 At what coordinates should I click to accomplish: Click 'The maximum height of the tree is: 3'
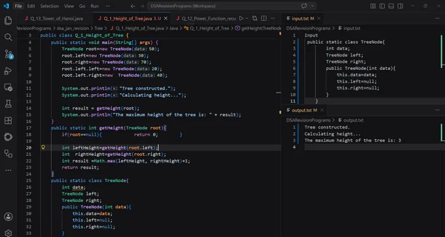point(353,140)
